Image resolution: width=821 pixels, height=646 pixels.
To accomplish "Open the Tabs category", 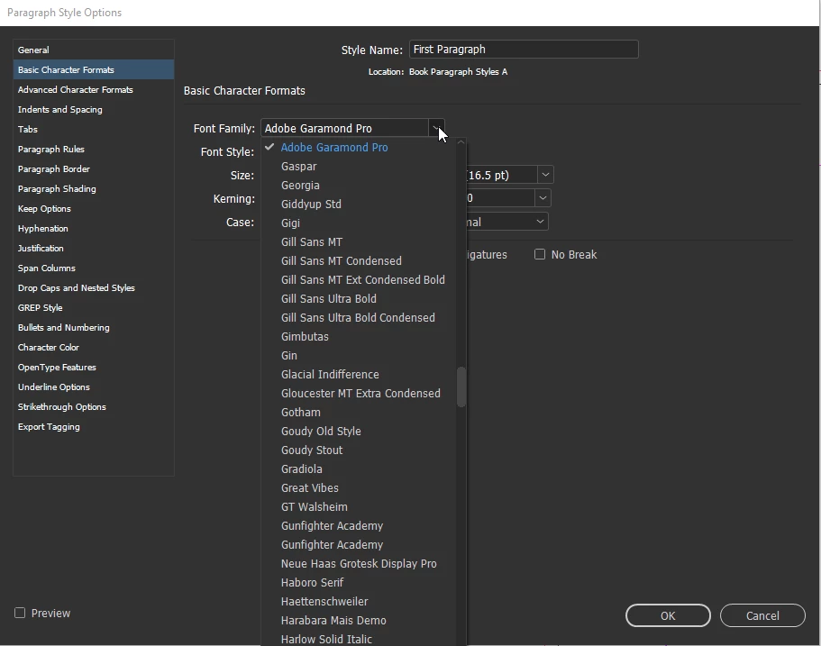I will coord(93,130).
